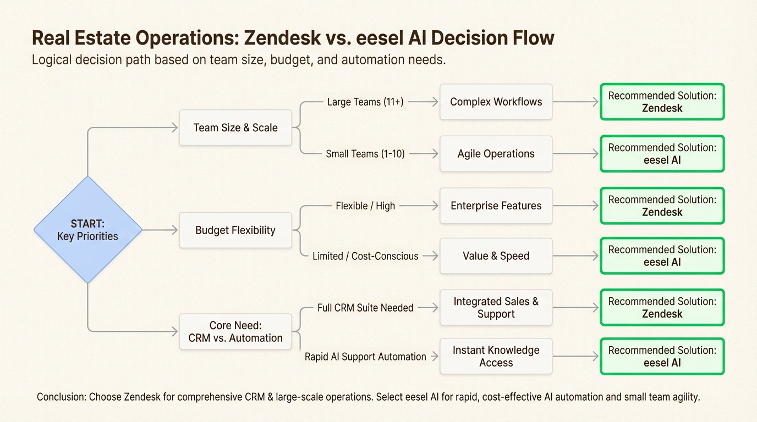Viewport: 757px width, 422px height.
Task: Click the Rapid AI Support Automation label
Action: coord(365,357)
